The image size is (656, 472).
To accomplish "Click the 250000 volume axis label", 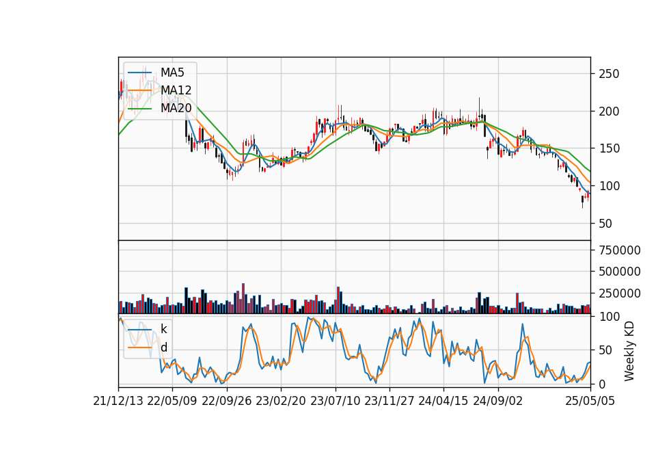I will [620, 293].
